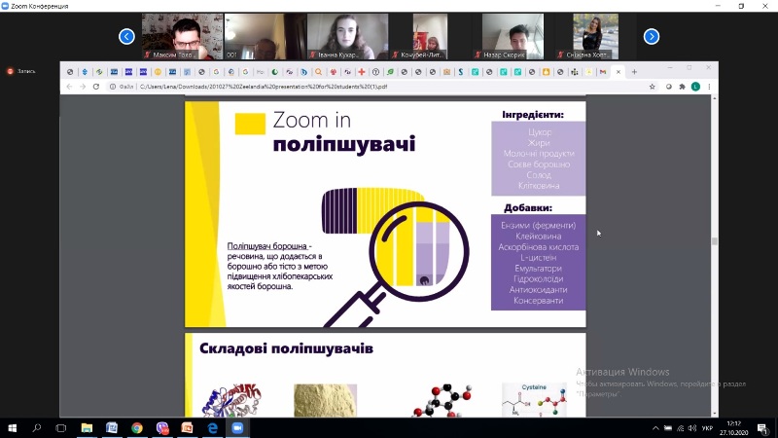Open a new Chrome tab with plus
Screen dimensions: 778x438
click(634, 72)
